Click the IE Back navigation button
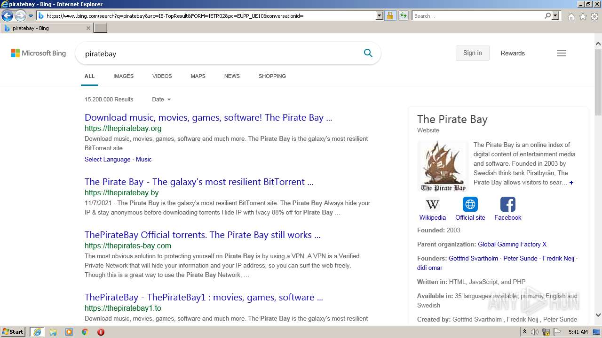The width and height of the screenshot is (602, 338). pyautogui.click(x=7, y=16)
